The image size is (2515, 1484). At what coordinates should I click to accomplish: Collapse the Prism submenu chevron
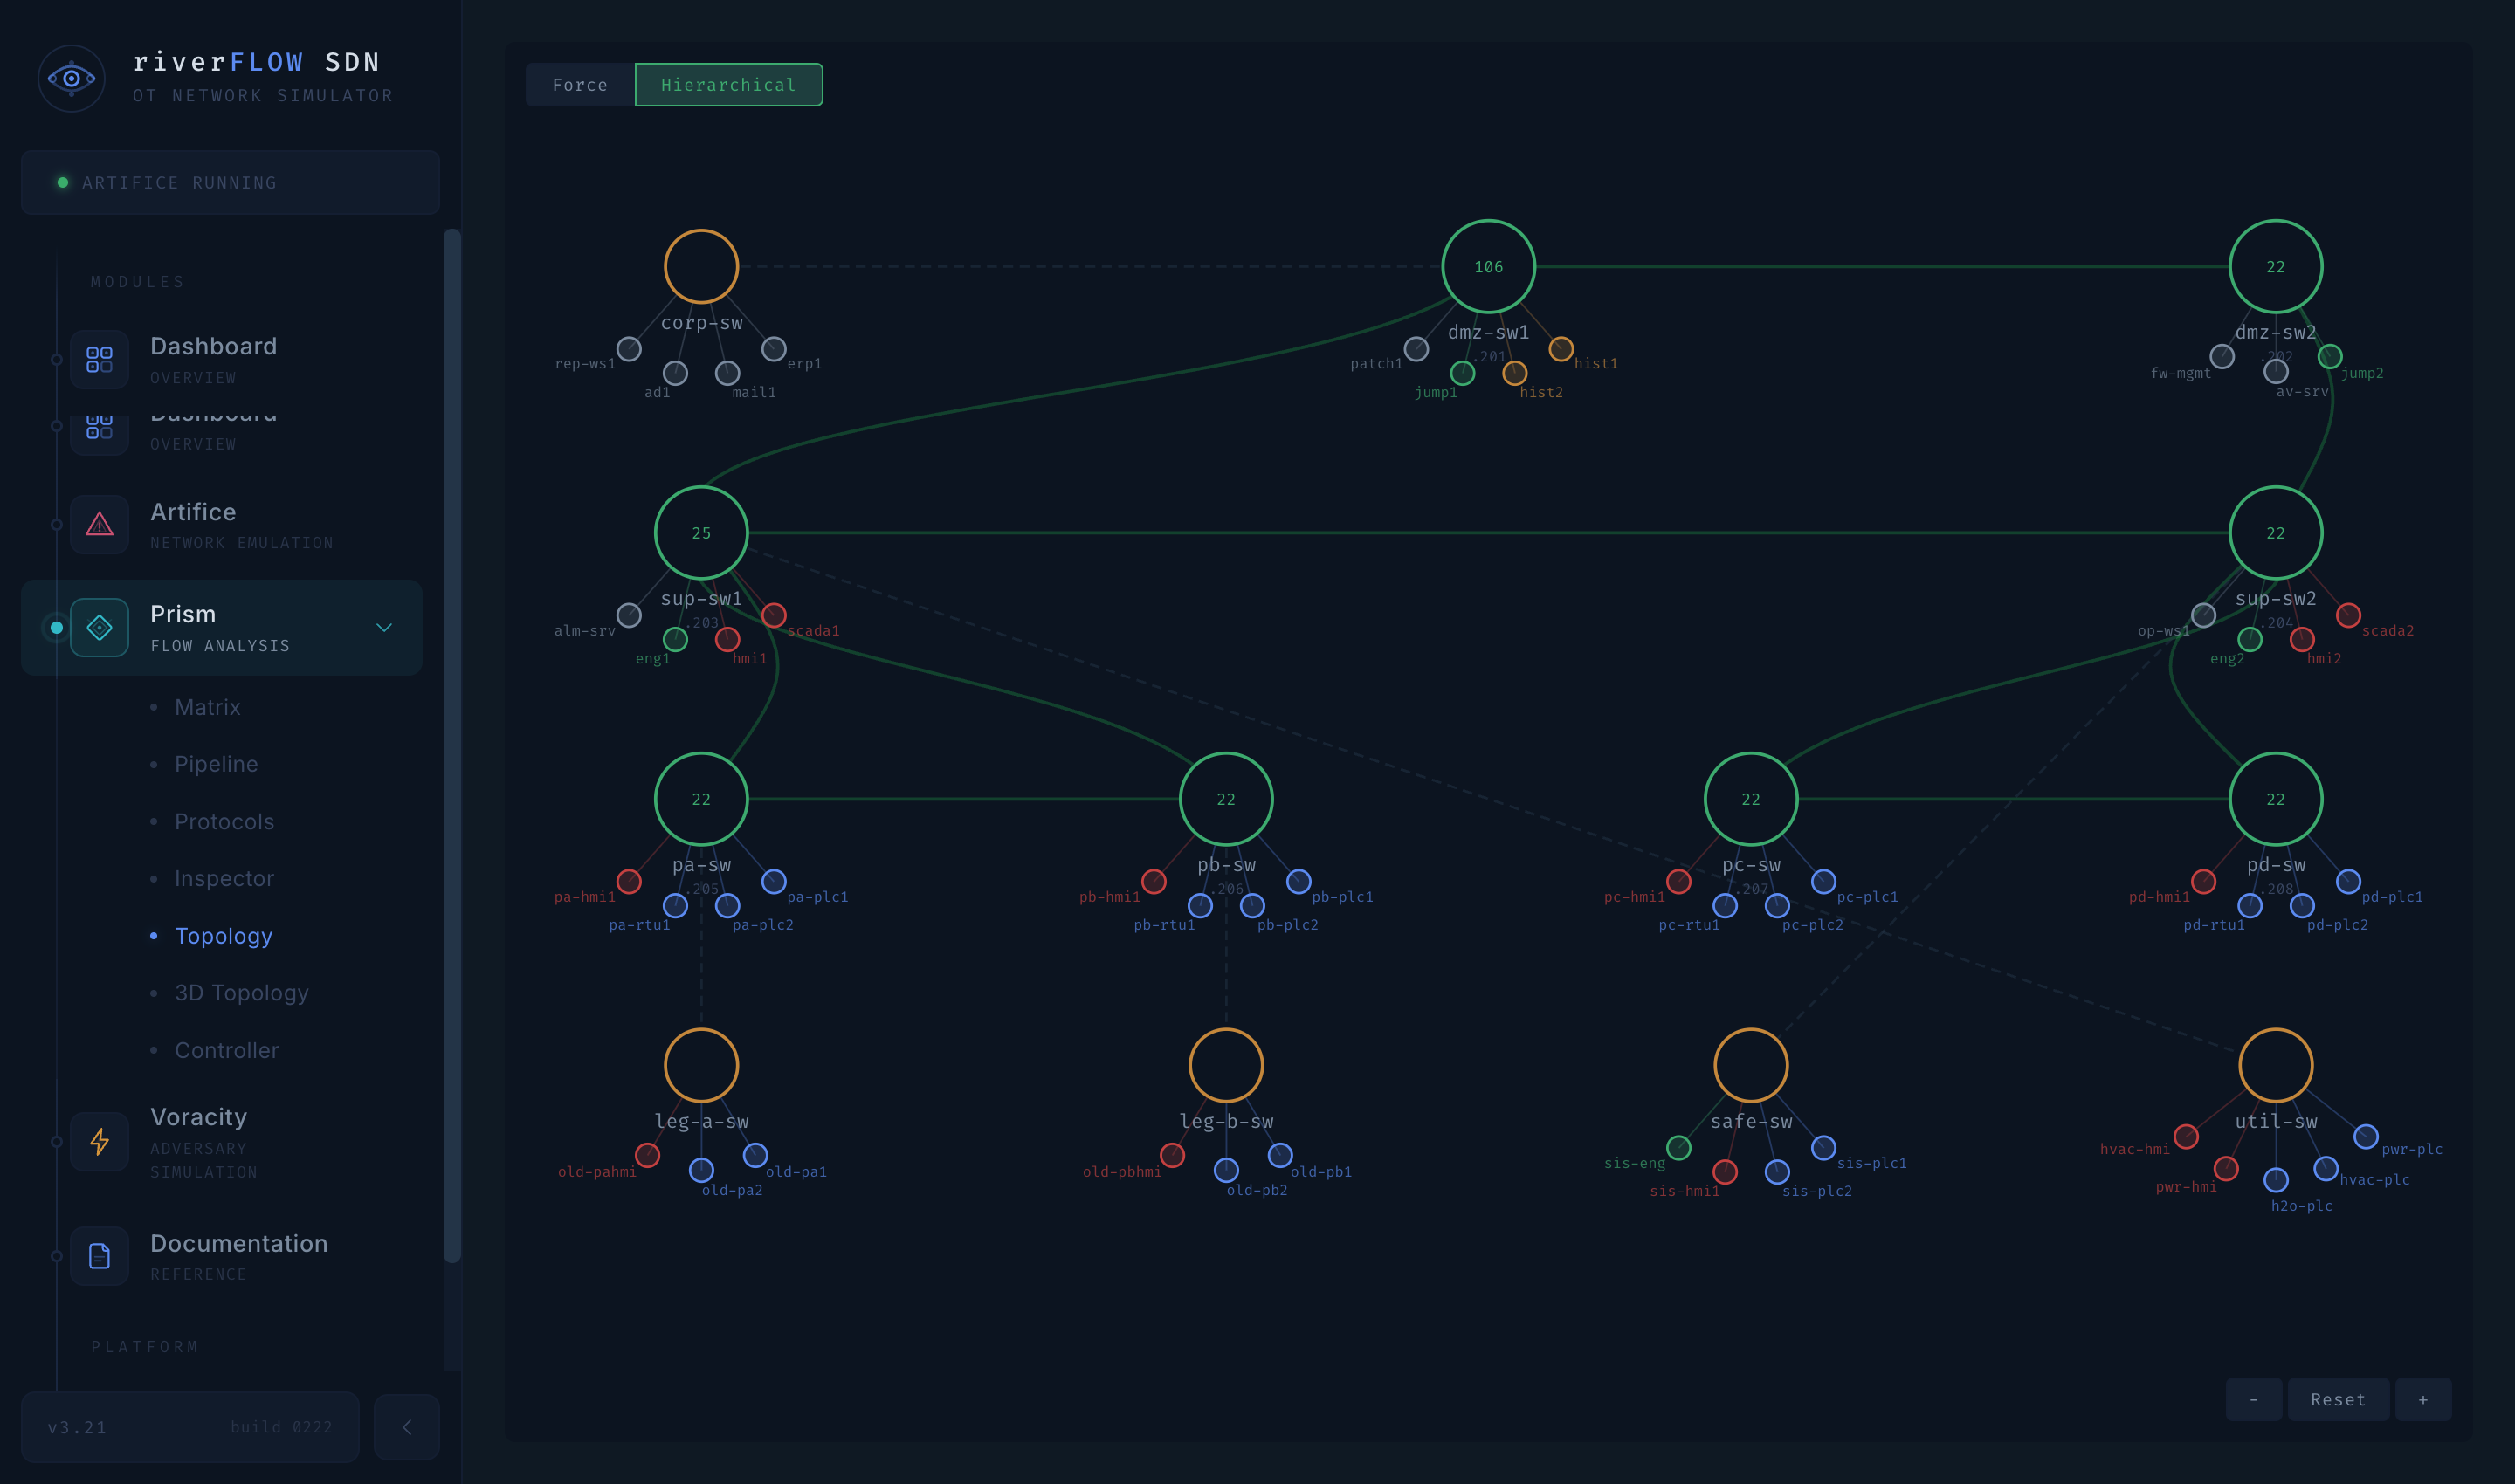pyautogui.click(x=384, y=627)
